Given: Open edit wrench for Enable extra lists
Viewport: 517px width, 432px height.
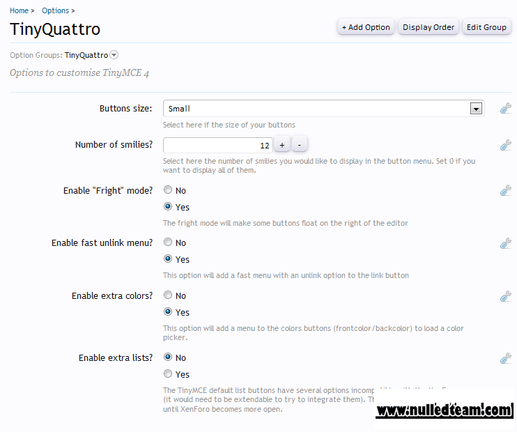Looking at the screenshot, I should pyautogui.click(x=505, y=358).
